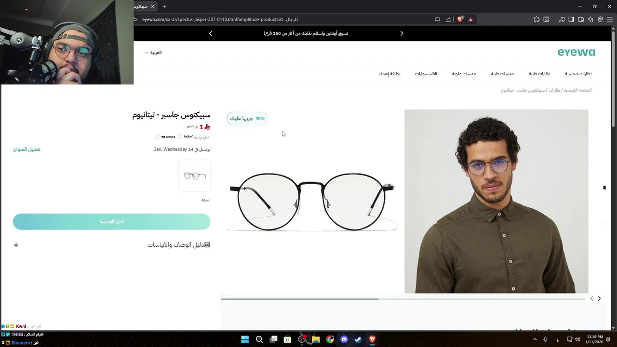Click the microphone icon in system tray
Image resolution: width=617 pixels, height=347 pixels.
click(545, 339)
